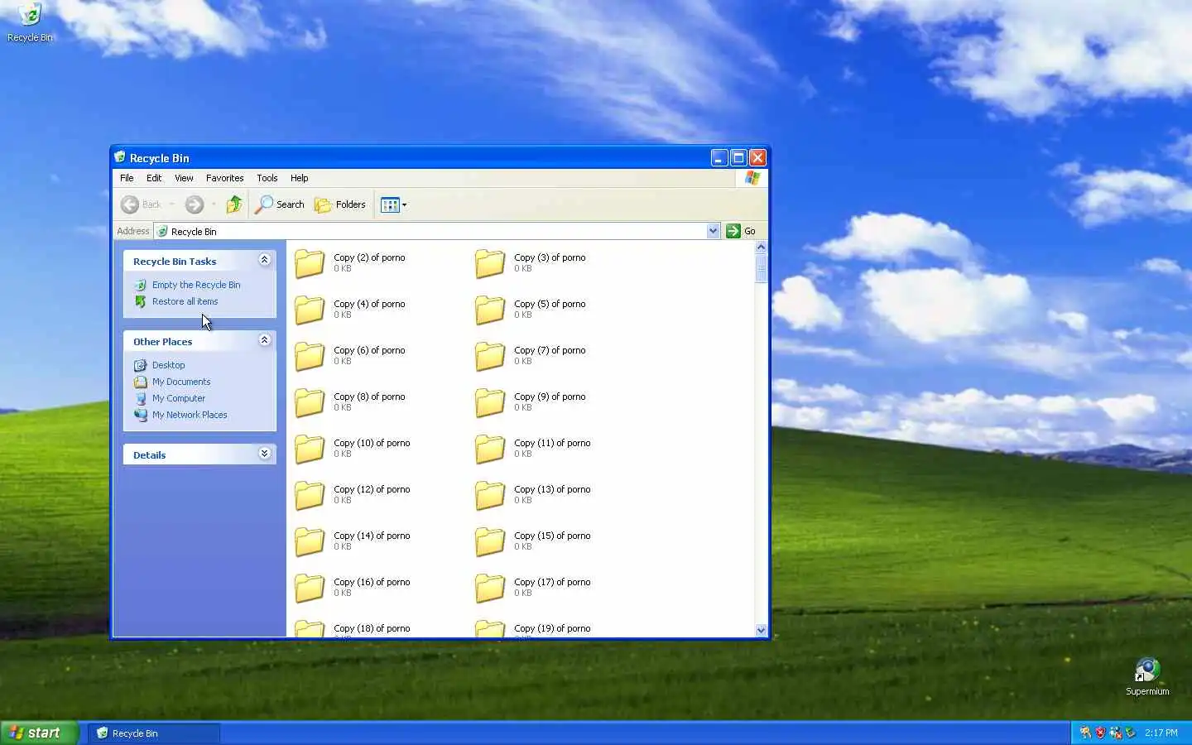Select the Copy (17) of porno folder icon

(490, 588)
